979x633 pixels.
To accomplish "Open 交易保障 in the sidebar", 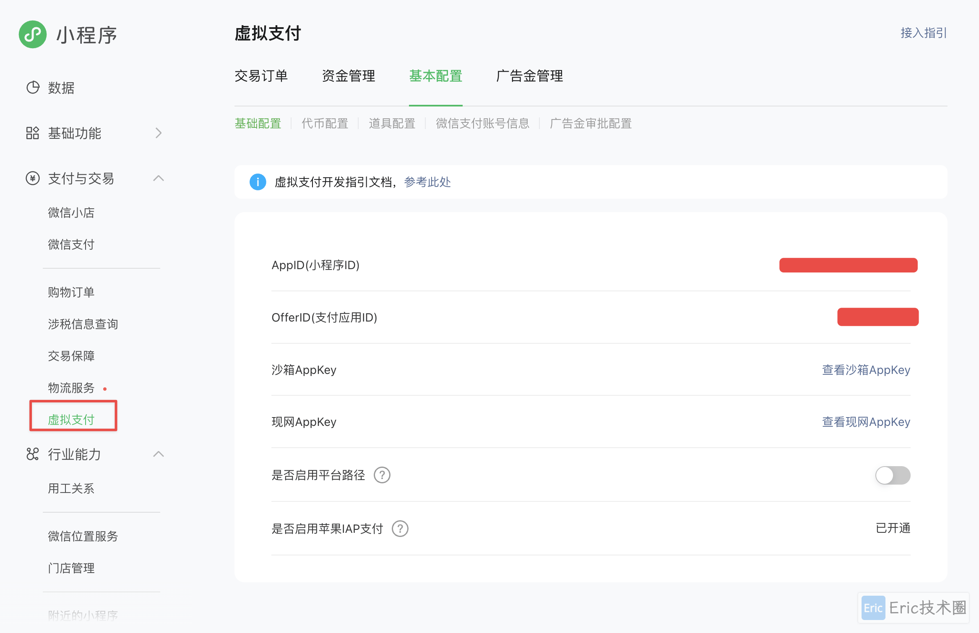I will 71,356.
